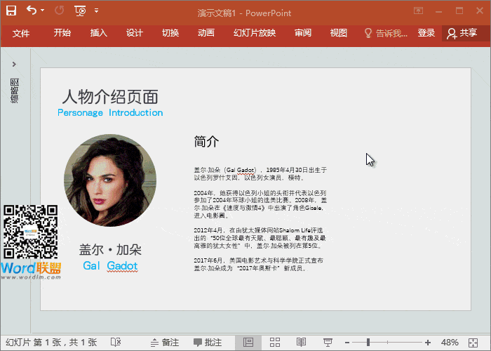Open the Slide Sorter view
Screen dimensions: 491x351
(275, 343)
